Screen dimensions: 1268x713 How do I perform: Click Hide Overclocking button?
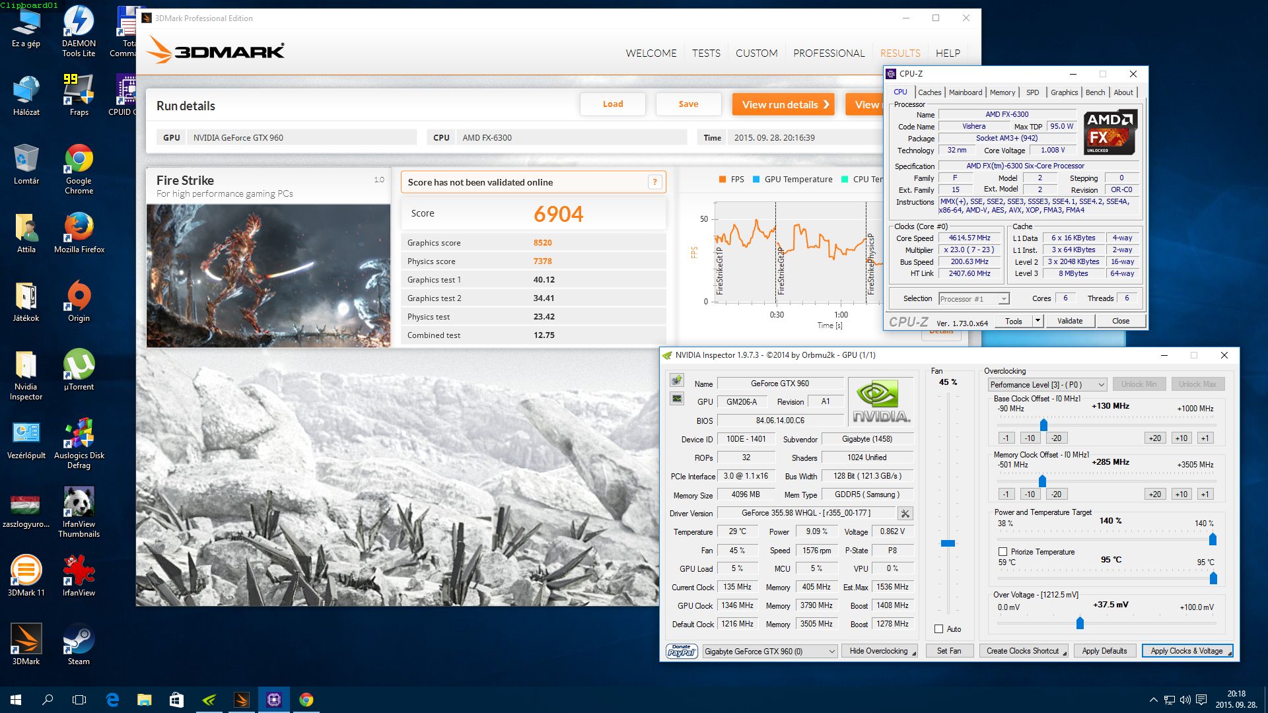click(x=879, y=651)
